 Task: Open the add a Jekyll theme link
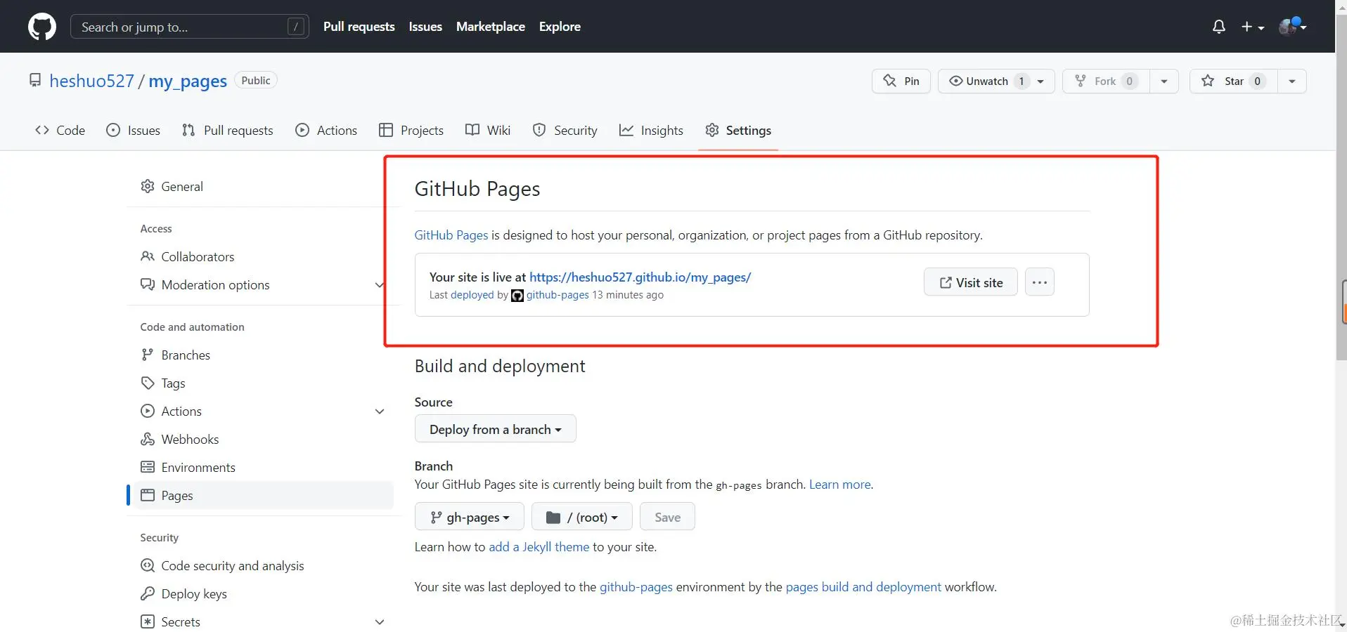539,547
